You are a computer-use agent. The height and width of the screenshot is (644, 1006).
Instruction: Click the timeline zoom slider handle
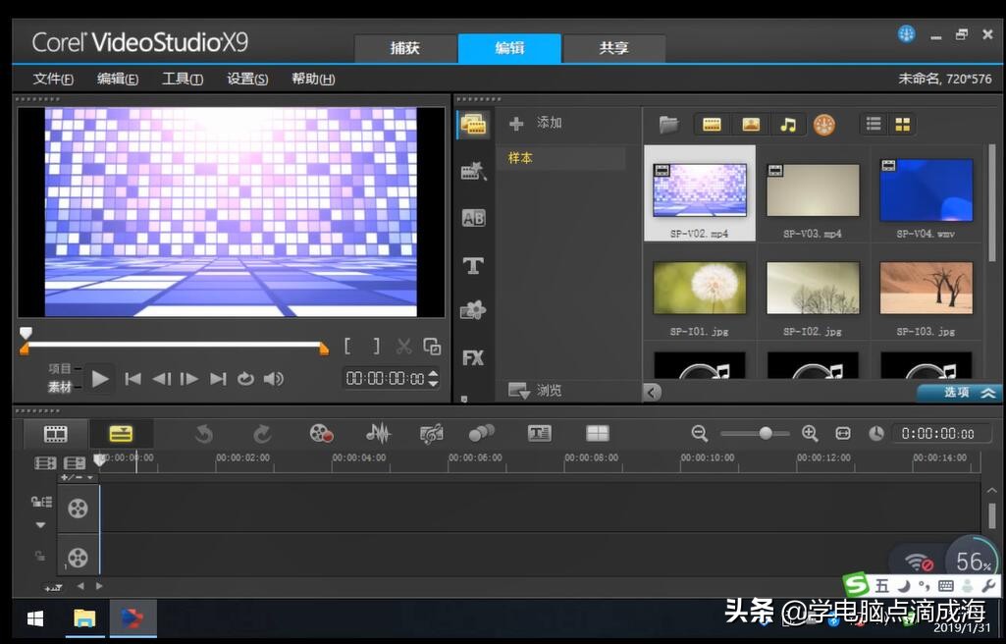pos(766,433)
